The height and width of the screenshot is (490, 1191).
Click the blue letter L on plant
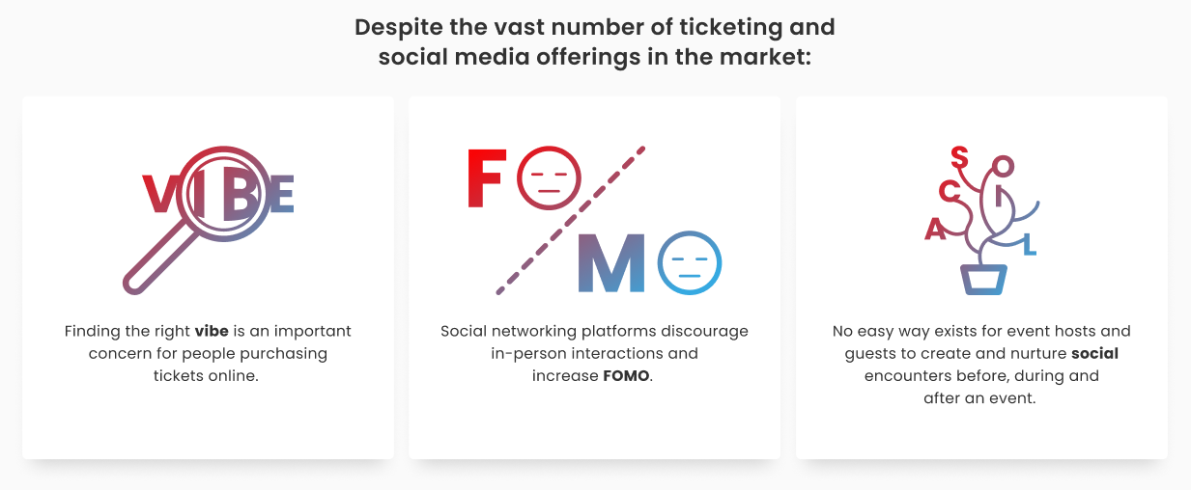[1029, 246]
